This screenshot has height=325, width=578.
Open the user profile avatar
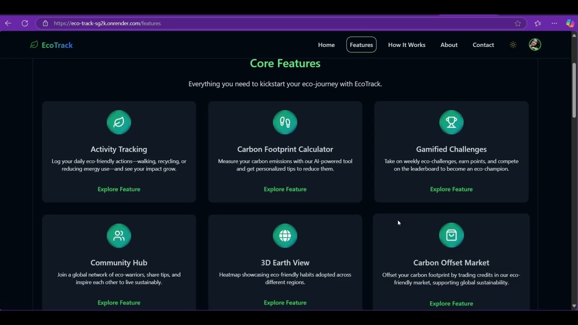(x=535, y=44)
